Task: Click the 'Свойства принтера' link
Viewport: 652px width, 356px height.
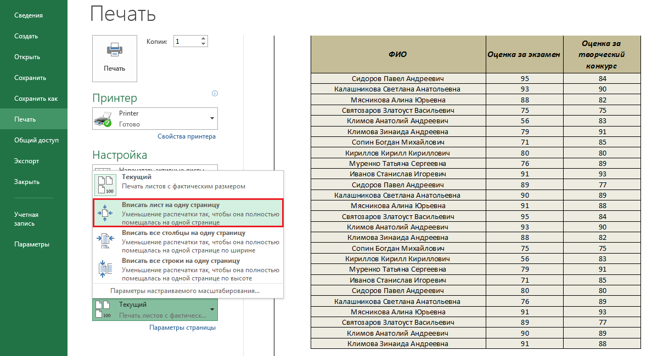Action: 187,136
